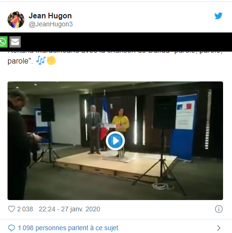Open the tweet info circle icon
The image size is (232, 233).
tap(219, 209)
